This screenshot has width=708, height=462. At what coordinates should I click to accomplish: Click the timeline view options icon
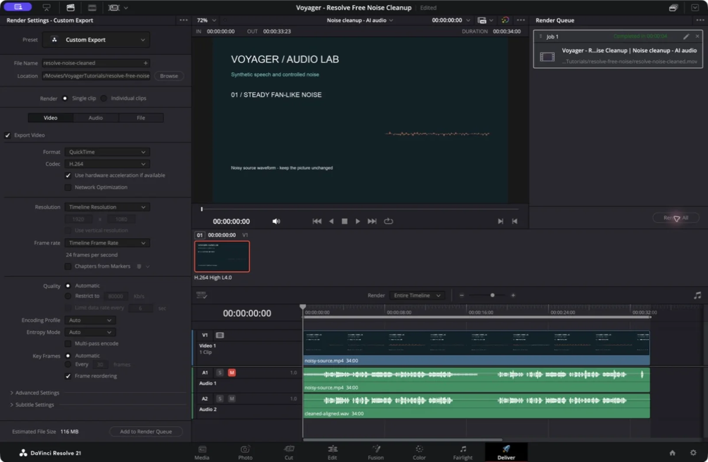(202, 295)
